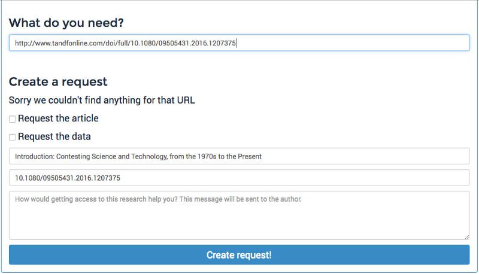479x274 pixels.
Task: Place cursor after 1207375 in the URL field
Action: 236,43
